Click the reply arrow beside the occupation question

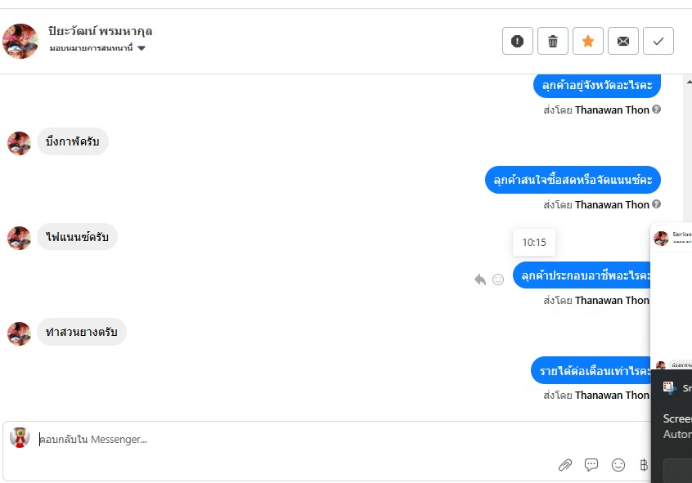[480, 280]
